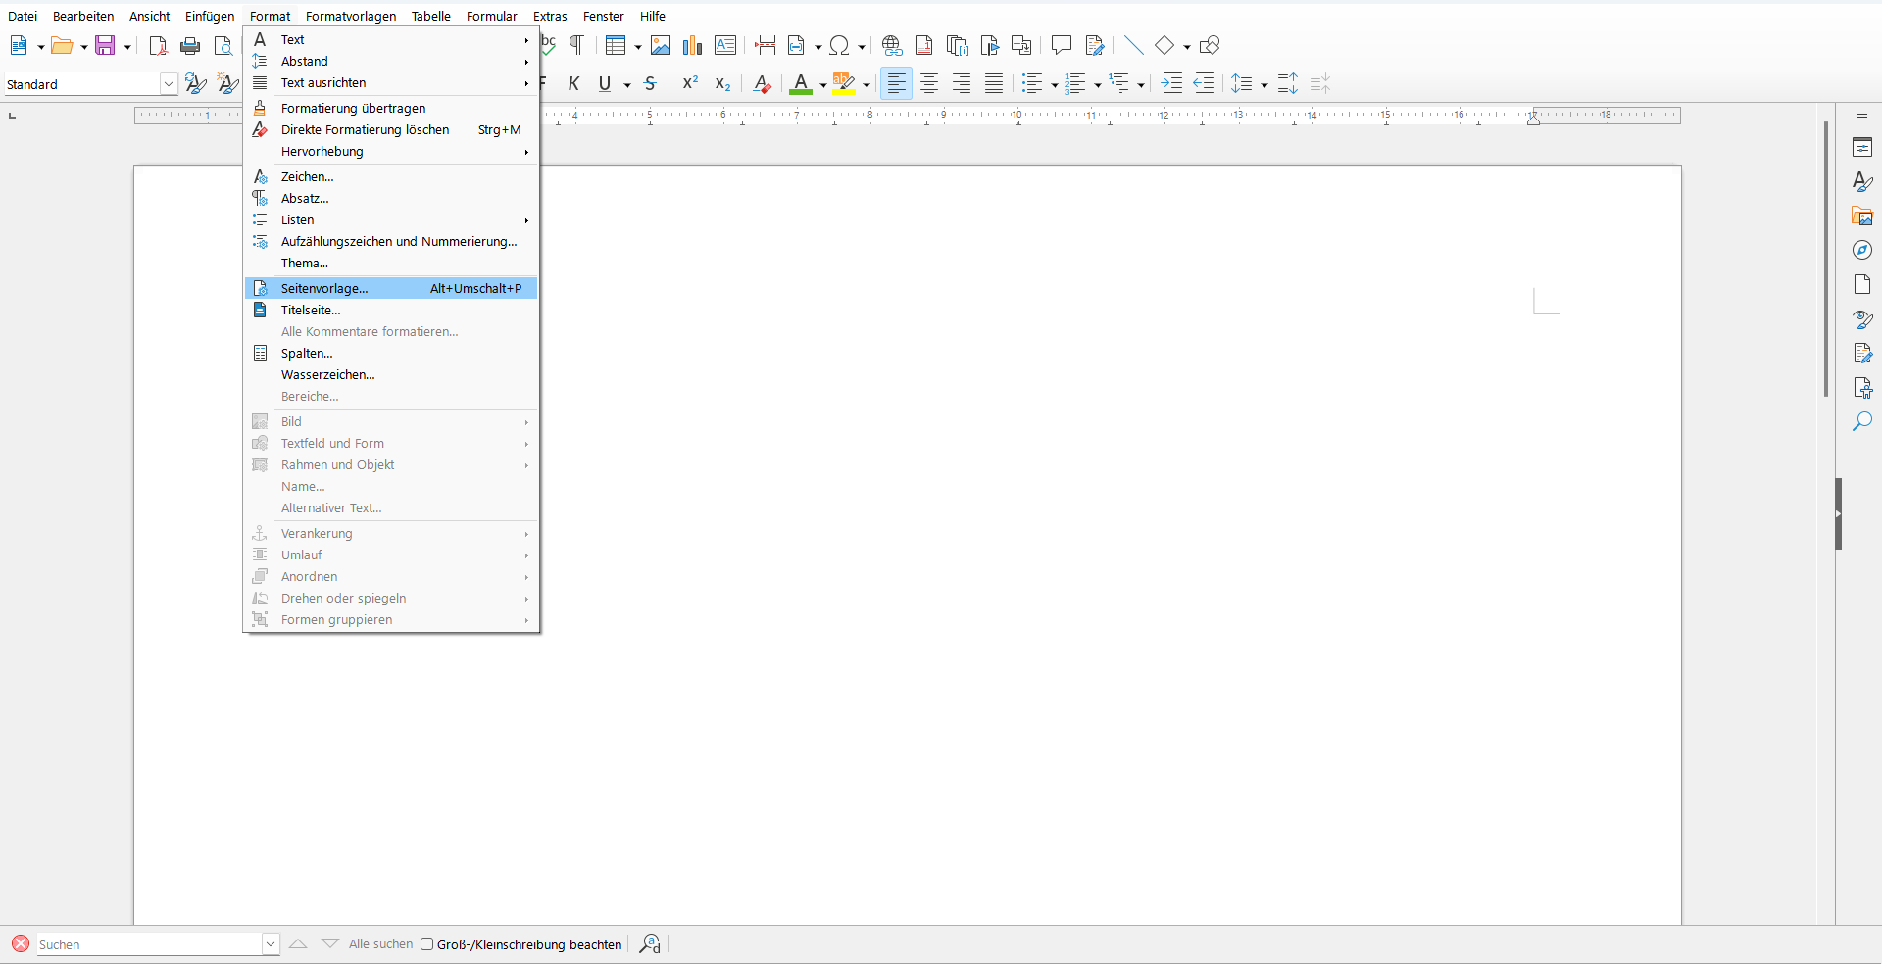Insert an image using the toolbar icon
Viewport: 1882px width, 964px height.
661,46
